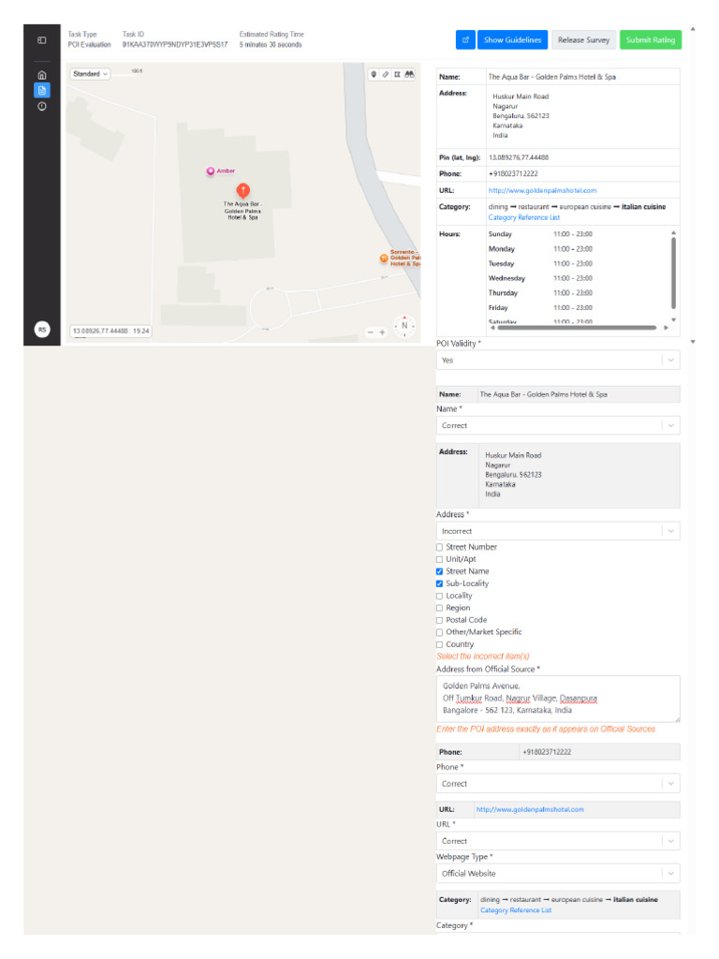Click the Wednesday hours row
This screenshot has width=719, height=959.
click(x=540, y=279)
